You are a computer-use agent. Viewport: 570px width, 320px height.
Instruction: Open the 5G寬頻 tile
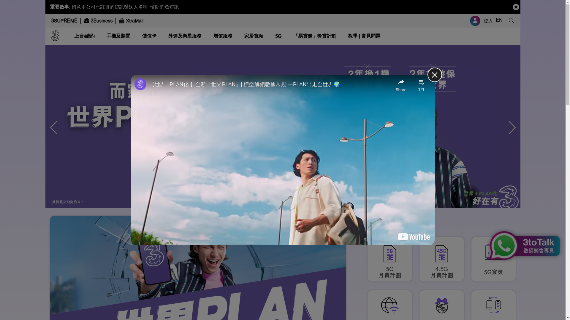click(x=493, y=272)
